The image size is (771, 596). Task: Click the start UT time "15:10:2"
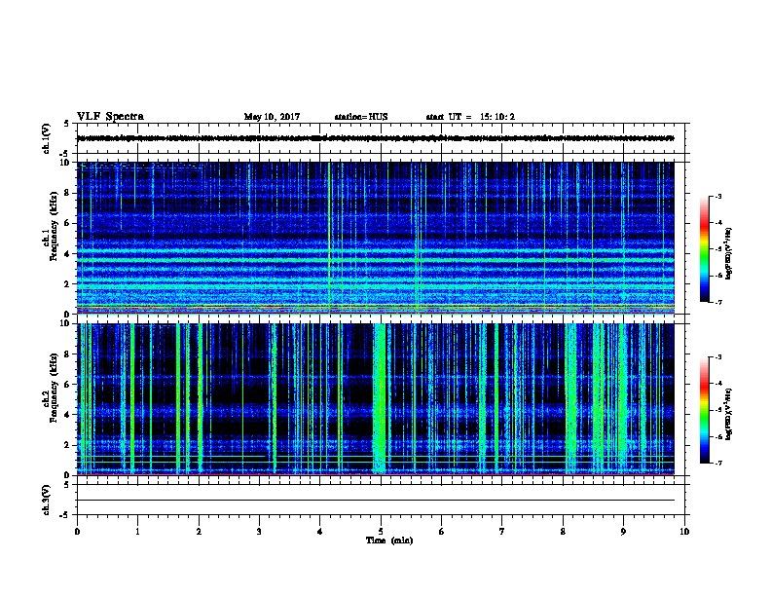[x=497, y=117]
